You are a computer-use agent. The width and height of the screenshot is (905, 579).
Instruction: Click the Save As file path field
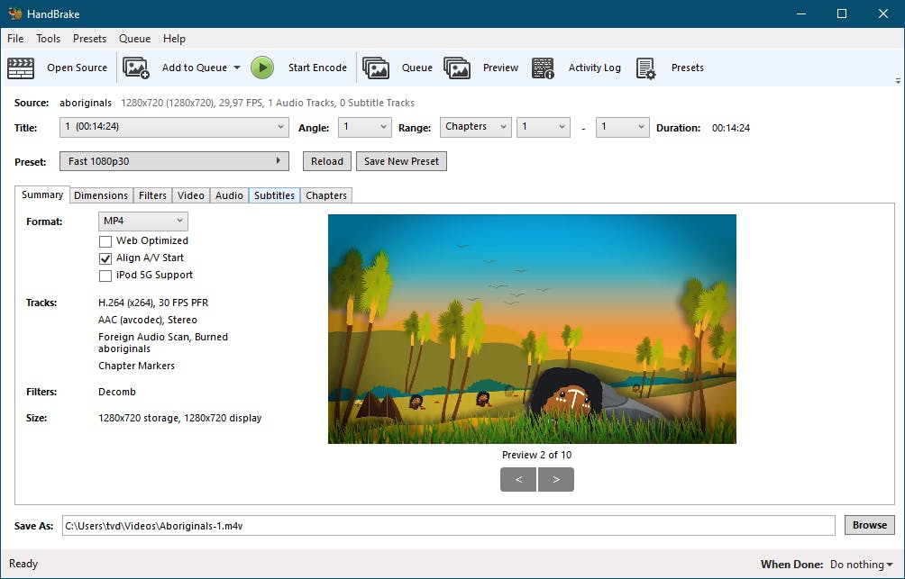449,525
